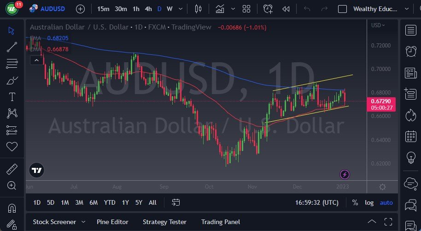Click the chart symbol title text
This screenshot has width=421, height=231.
coord(121,27)
